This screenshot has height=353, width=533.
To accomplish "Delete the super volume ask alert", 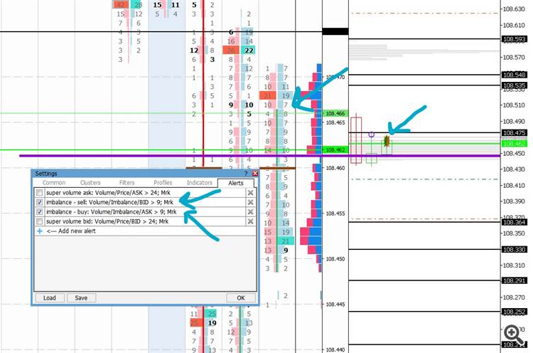I will [251, 193].
